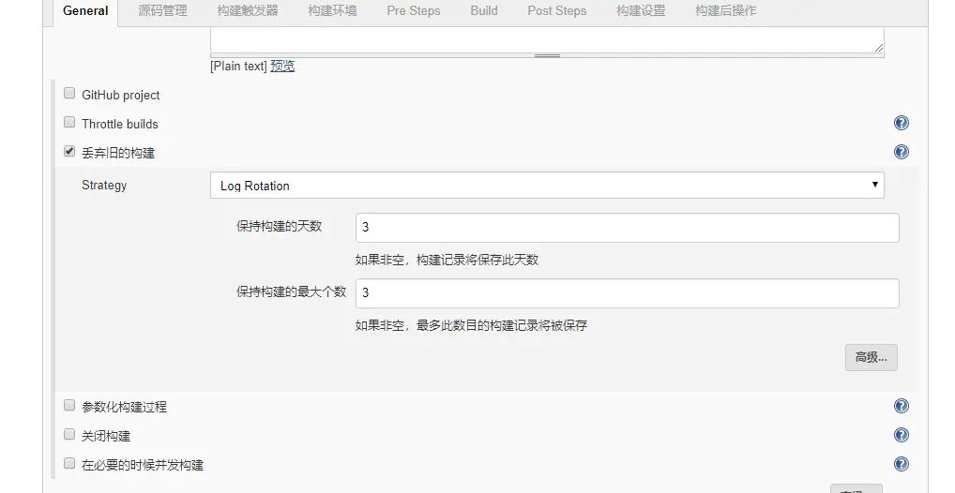Viewport: 955px width, 493px height.
Task: Click the 如果非空，构建记录将保存此天数 hint text
Action: (447, 260)
